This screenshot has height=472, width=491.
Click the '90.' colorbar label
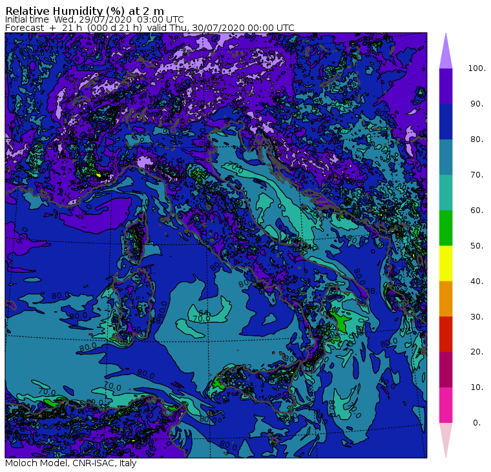click(477, 104)
